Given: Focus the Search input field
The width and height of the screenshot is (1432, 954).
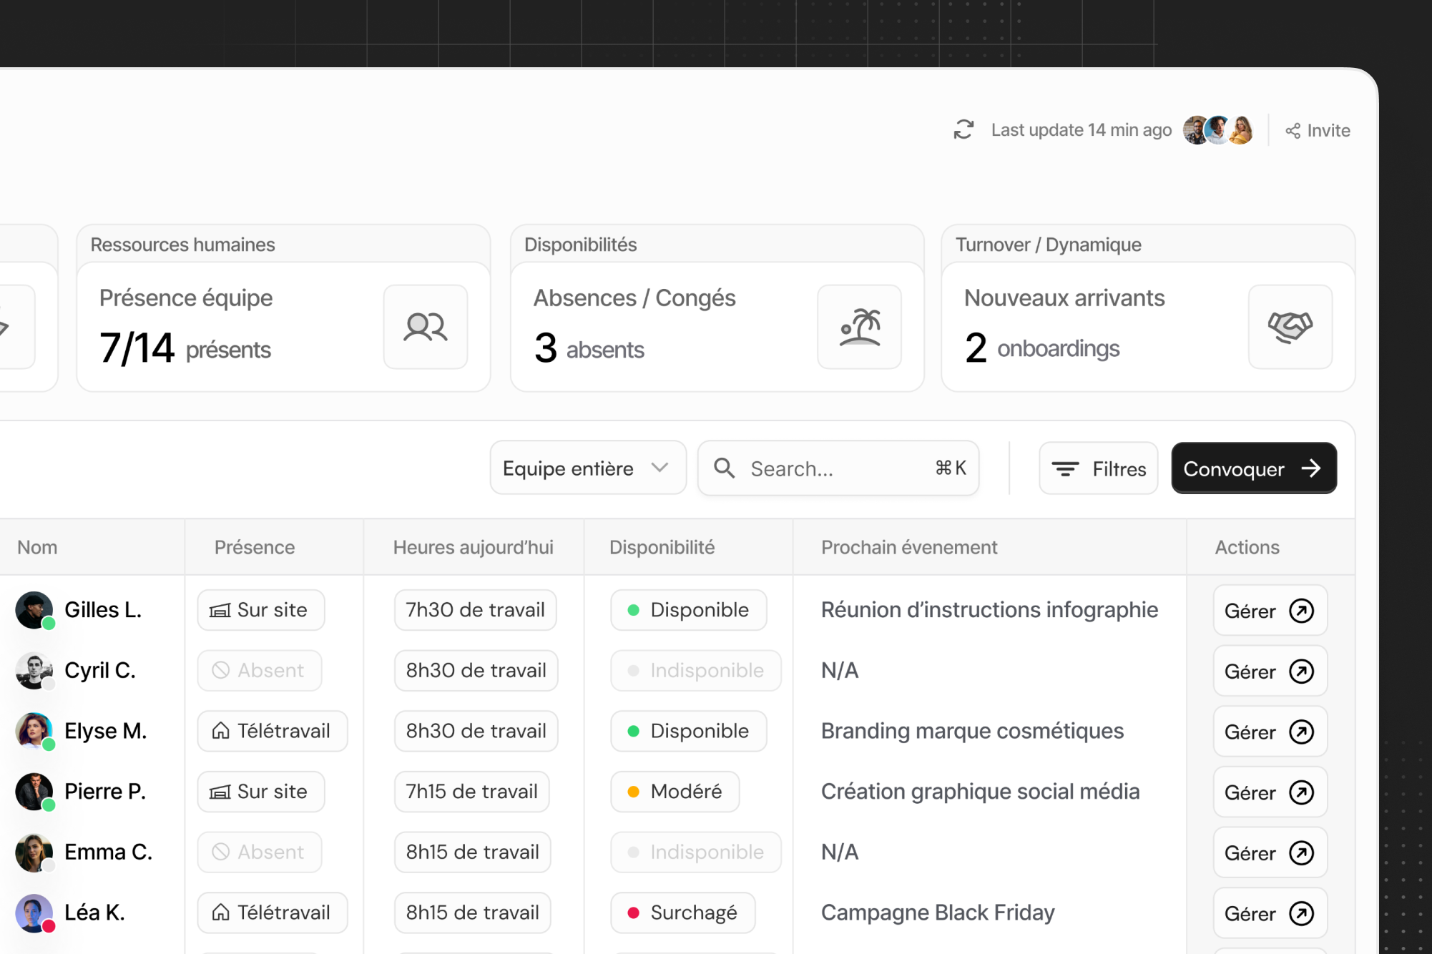Looking at the screenshot, I should coord(837,468).
